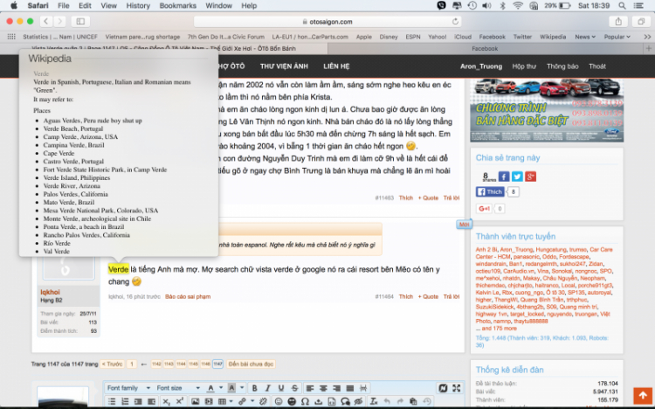655x409 pixels.
Task: Open the smiley emoticon picker
Action: [x=279, y=401]
